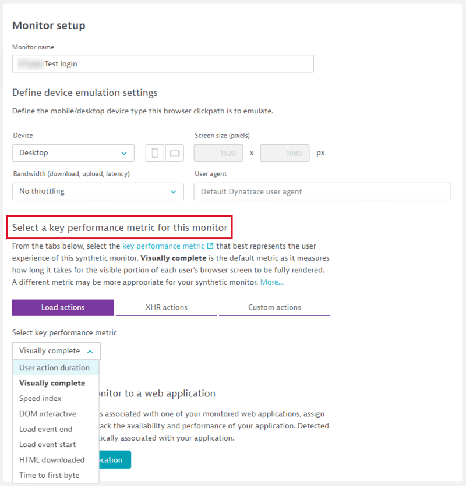
Task: Select Time to first byte metric
Action: pyautogui.click(x=51, y=475)
